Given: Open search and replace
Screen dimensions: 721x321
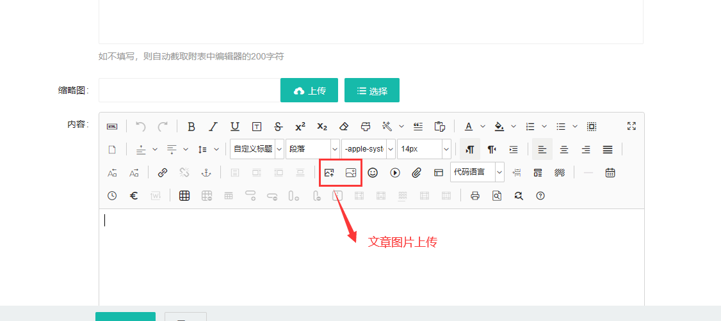Looking at the screenshot, I should click(x=519, y=196).
